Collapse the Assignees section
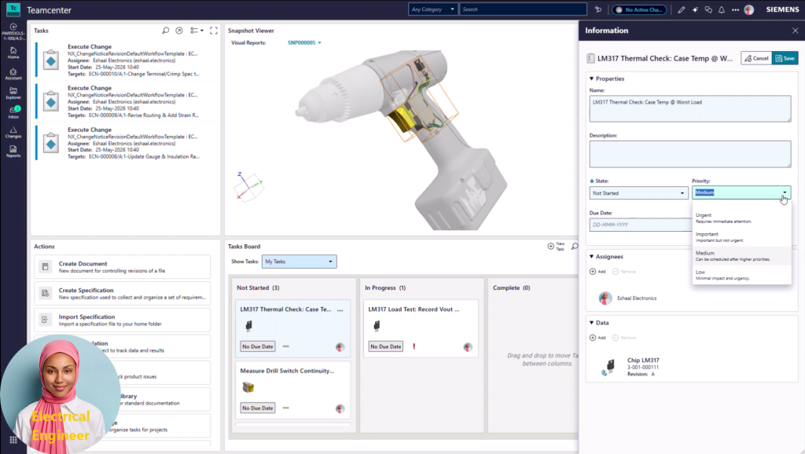The image size is (805, 454). [591, 257]
